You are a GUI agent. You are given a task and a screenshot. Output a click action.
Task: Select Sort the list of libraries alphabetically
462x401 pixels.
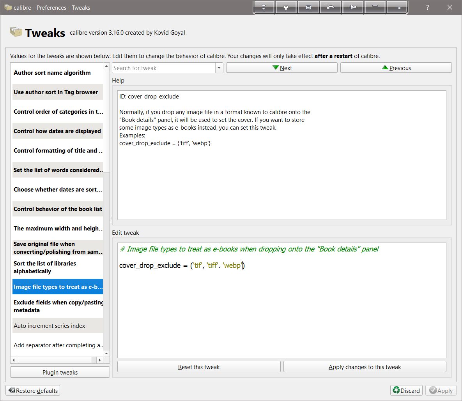point(58,267)
